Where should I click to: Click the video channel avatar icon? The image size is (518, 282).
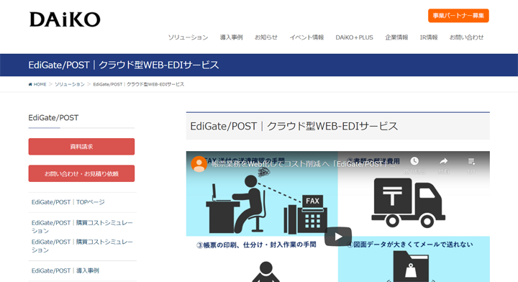pyautogui.click(x=199, y=164)
